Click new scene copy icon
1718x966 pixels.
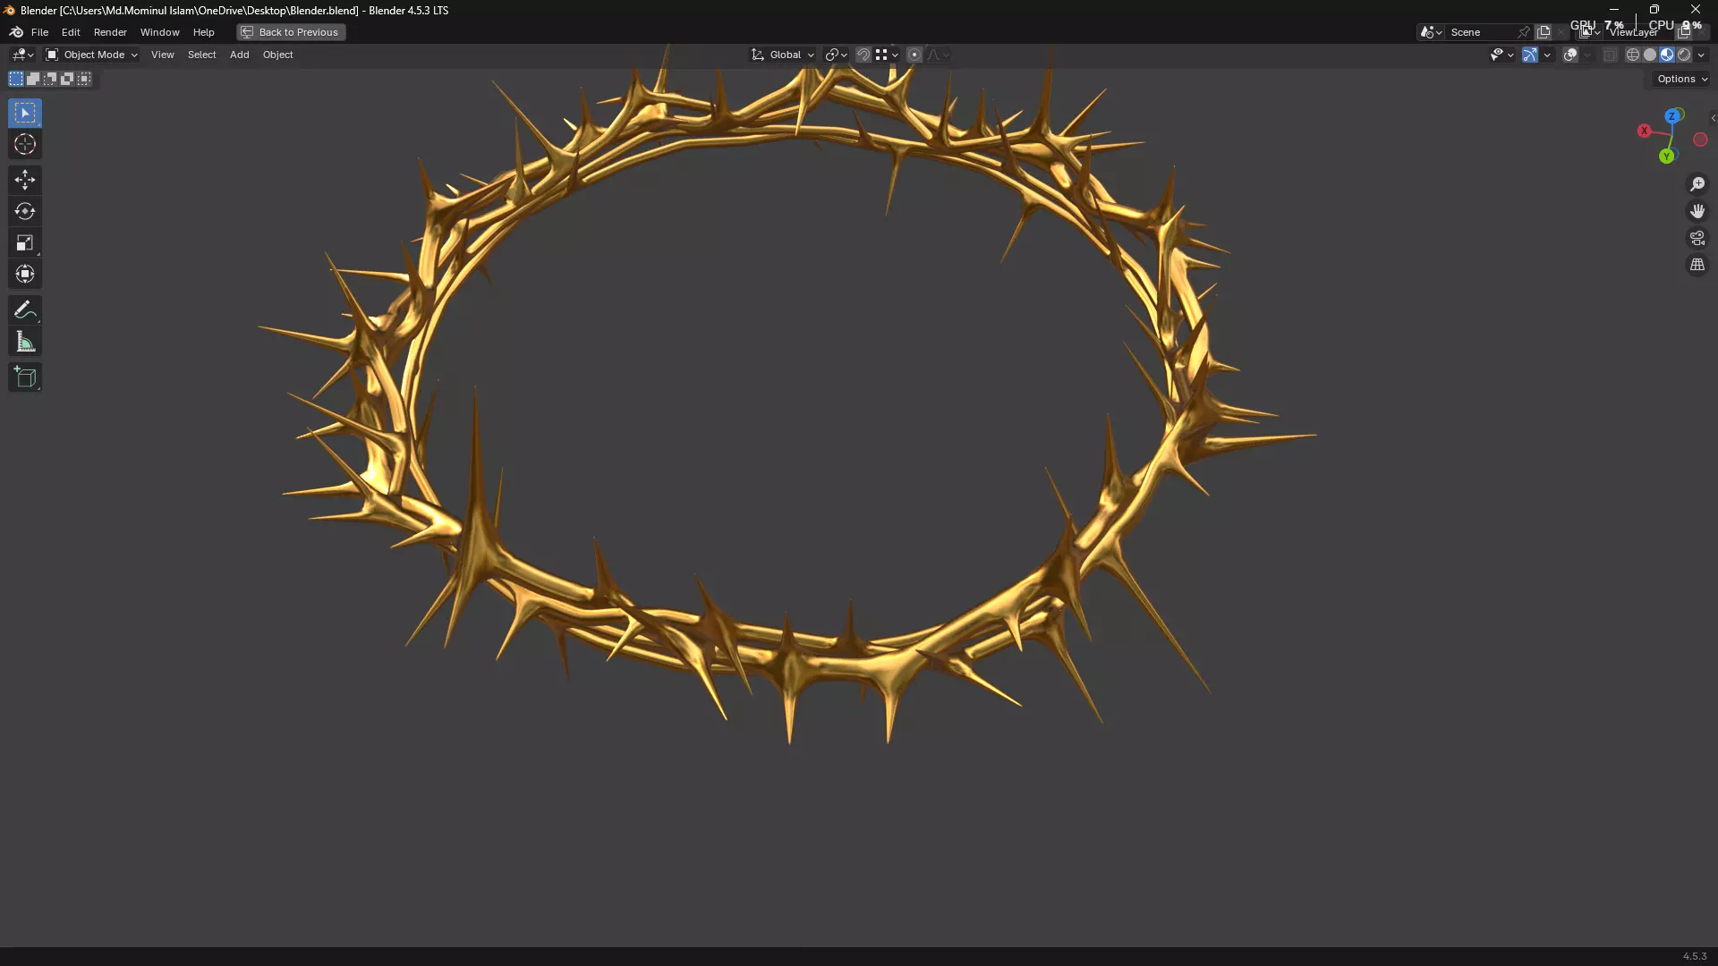[x=1544, y=32]
